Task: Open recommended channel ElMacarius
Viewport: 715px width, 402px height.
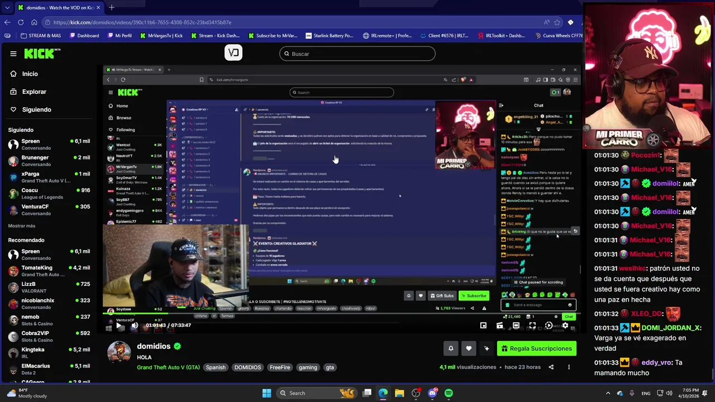Action: click(x=49, y=368)
